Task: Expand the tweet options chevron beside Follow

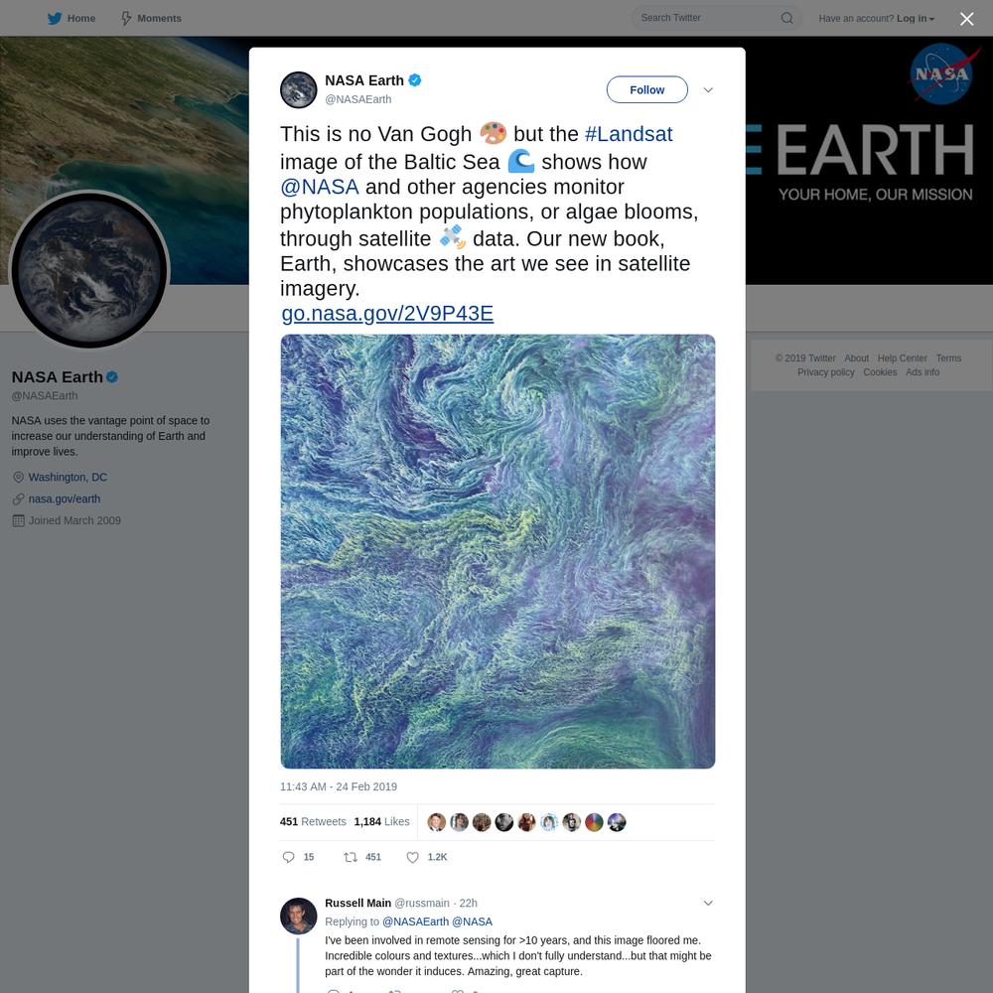Action: click(x=708, y=90)
